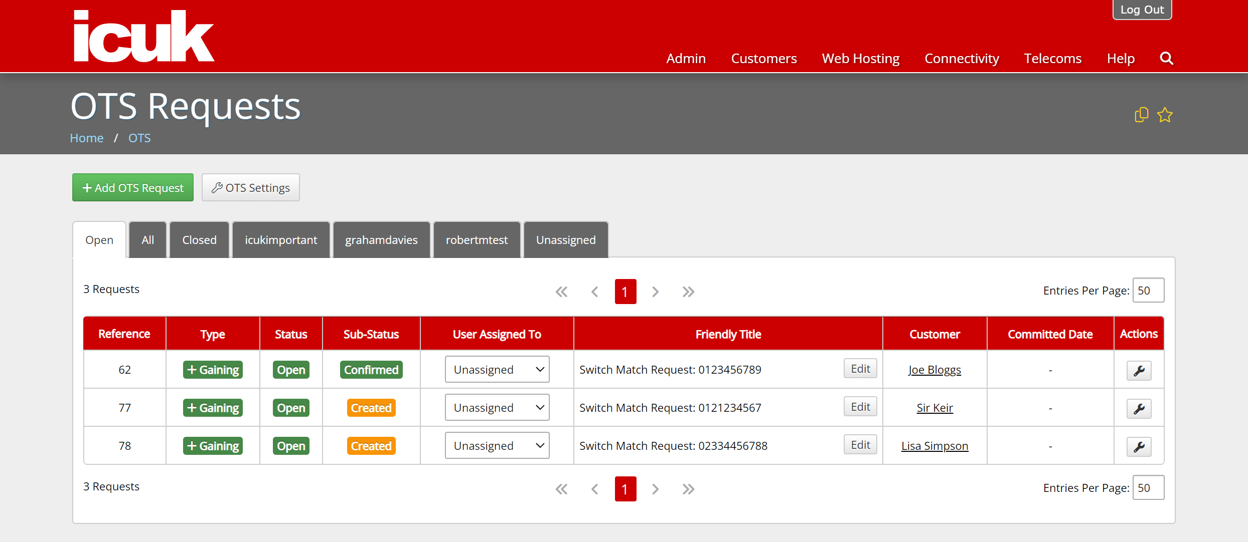
Task: Click the Reference column header
Action: [124, 334]
